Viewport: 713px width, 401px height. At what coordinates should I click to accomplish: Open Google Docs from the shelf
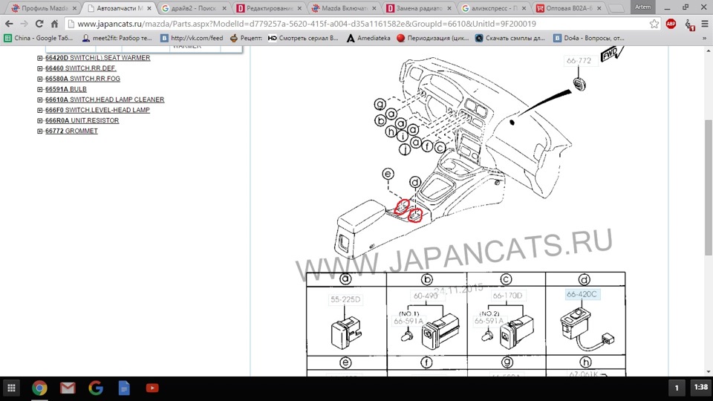tap(124, 388)
